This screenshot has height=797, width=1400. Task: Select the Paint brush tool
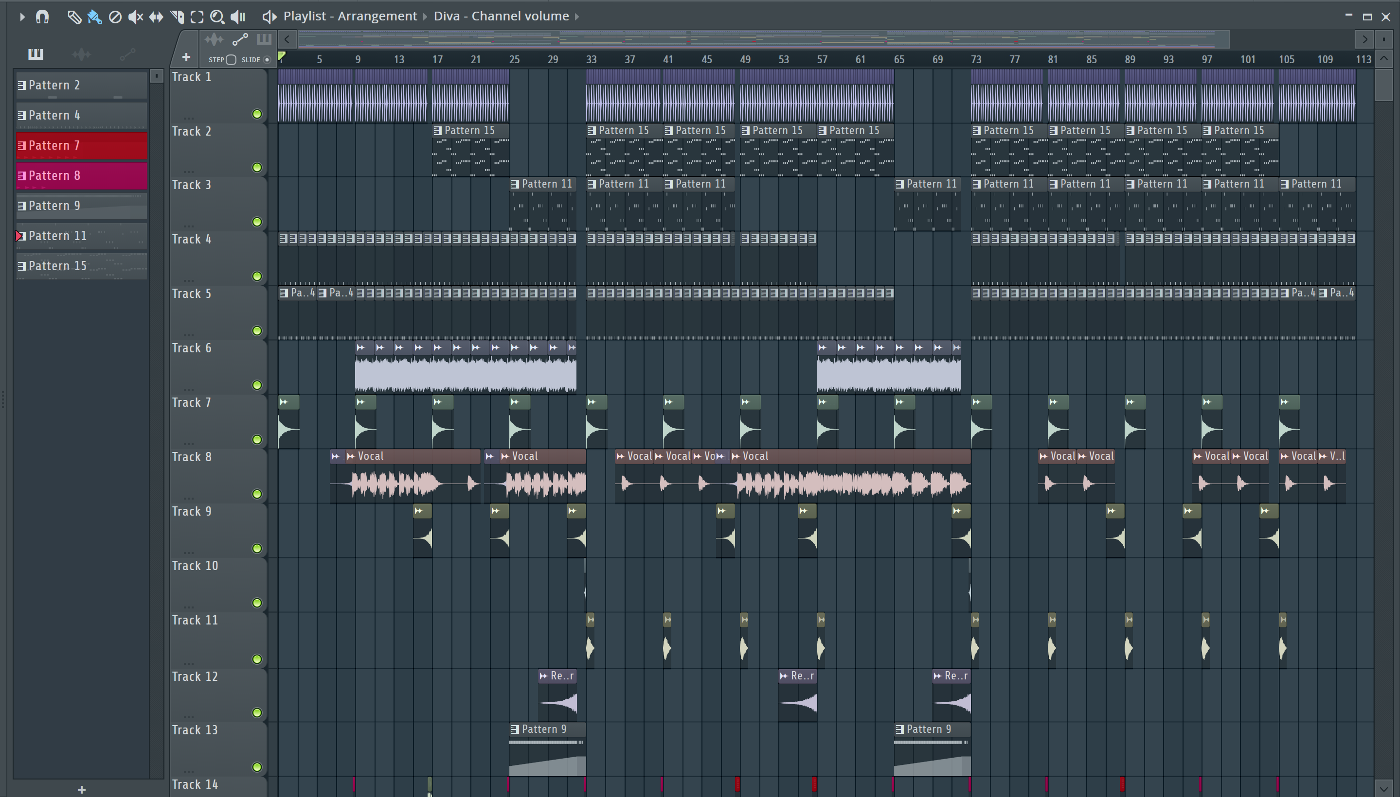point(94,17)
